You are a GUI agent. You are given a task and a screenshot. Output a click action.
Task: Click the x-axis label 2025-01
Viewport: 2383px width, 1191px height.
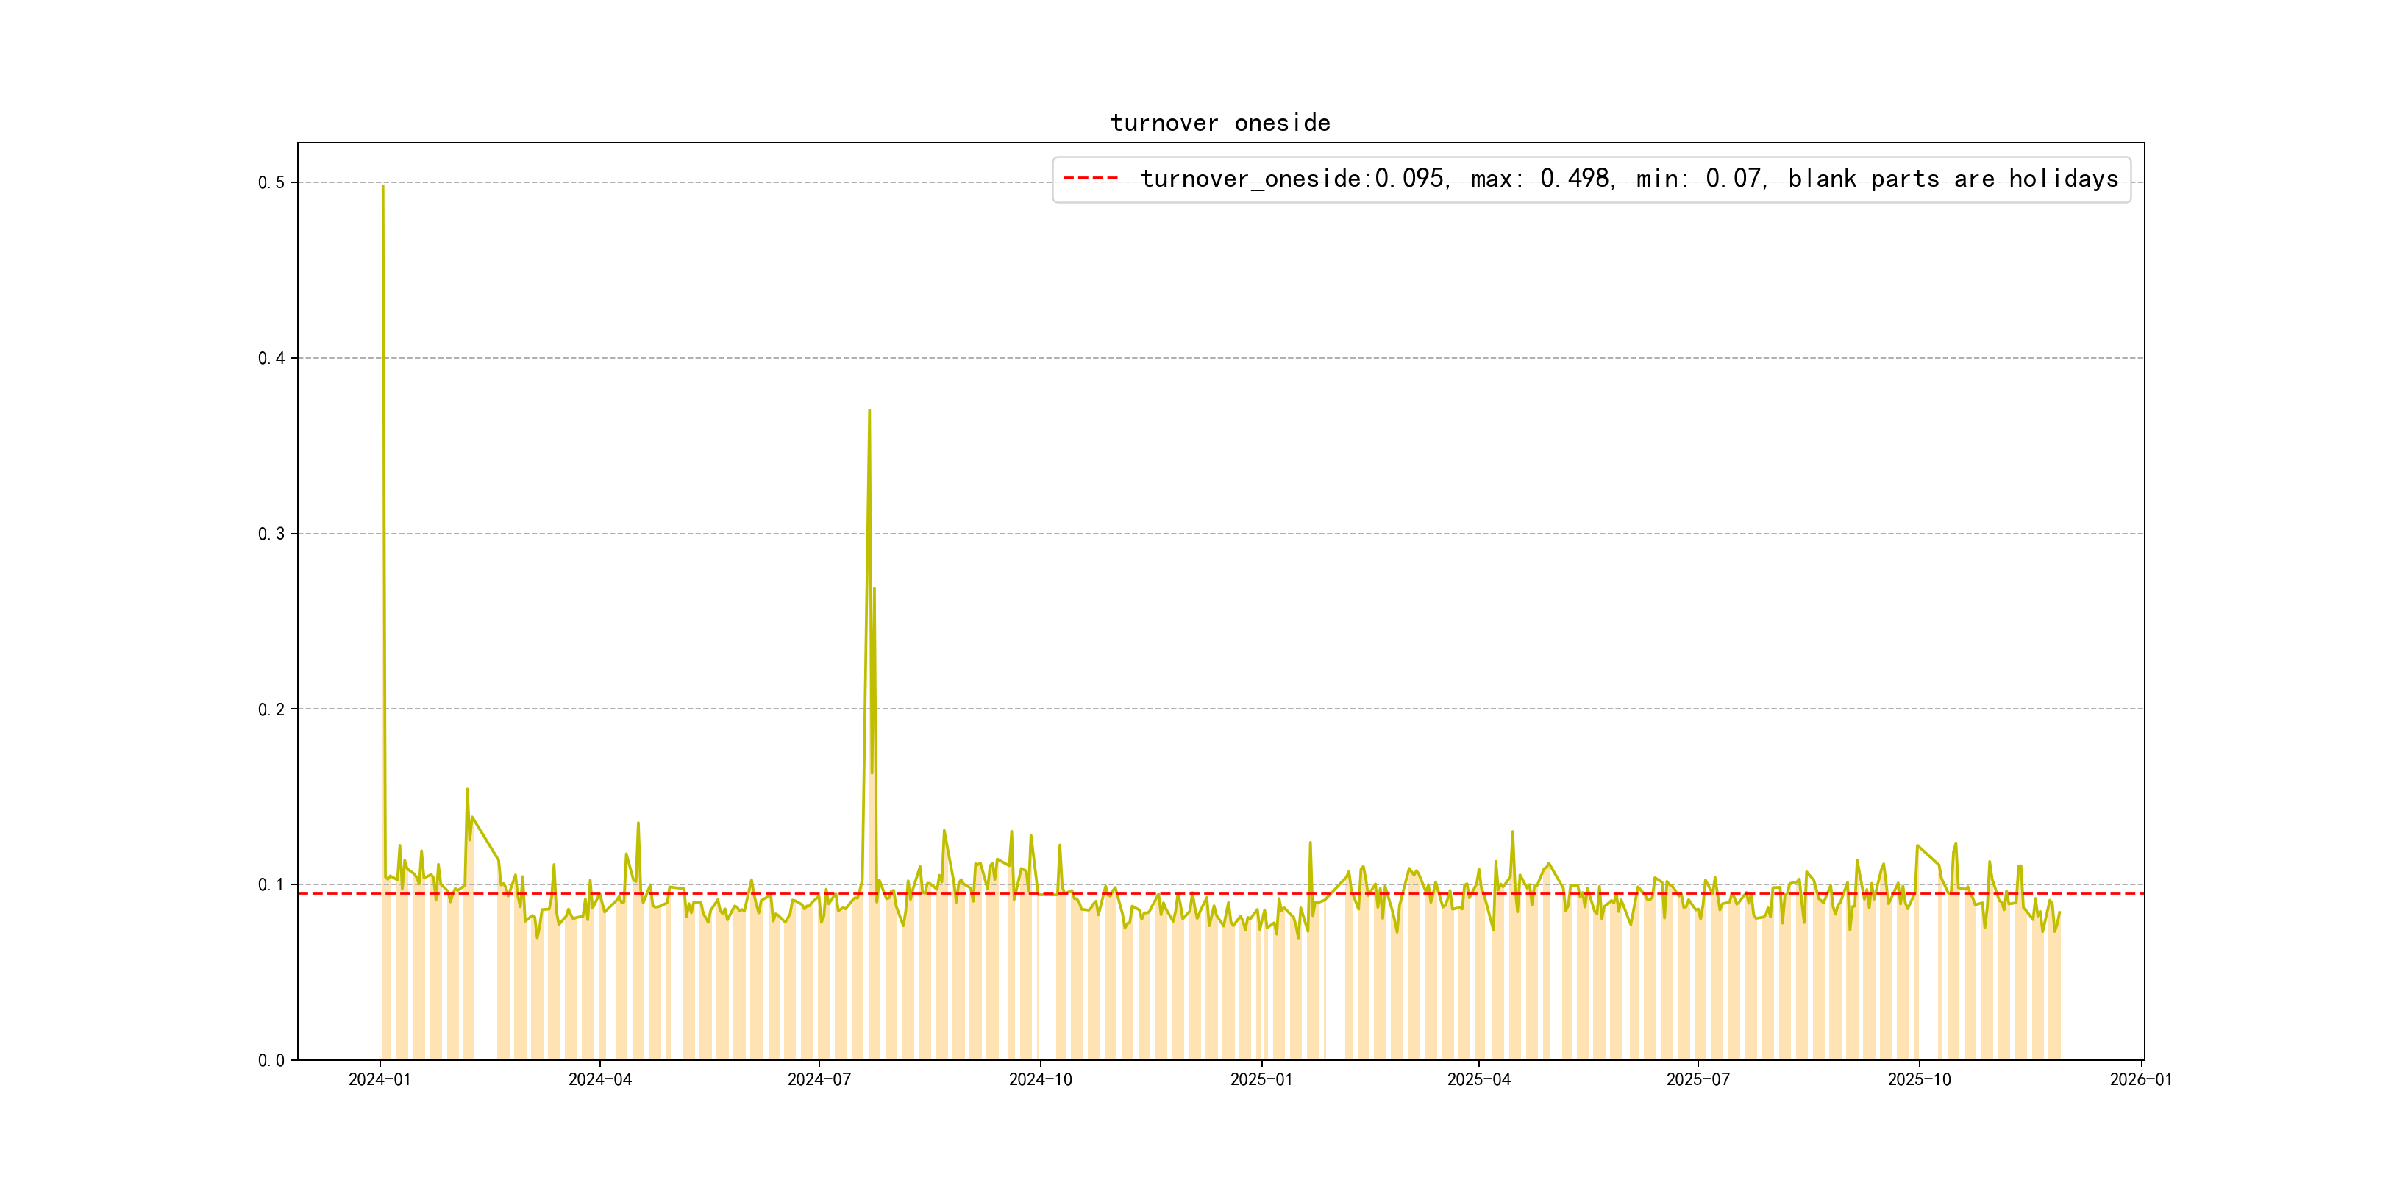pyautogui.click(x=1261, y=1079)
